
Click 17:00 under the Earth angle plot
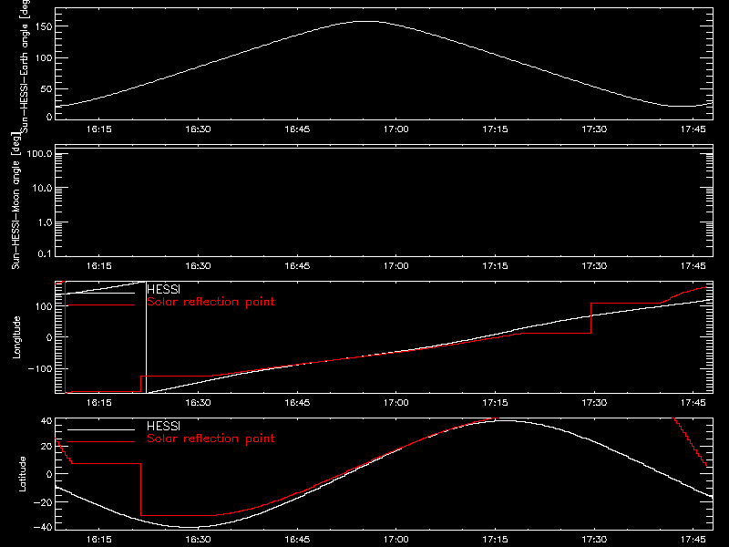point(396,129)
